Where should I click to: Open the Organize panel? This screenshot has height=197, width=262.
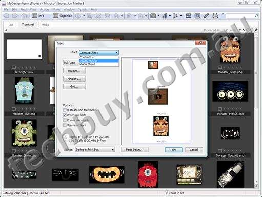[x=62, y=16]
